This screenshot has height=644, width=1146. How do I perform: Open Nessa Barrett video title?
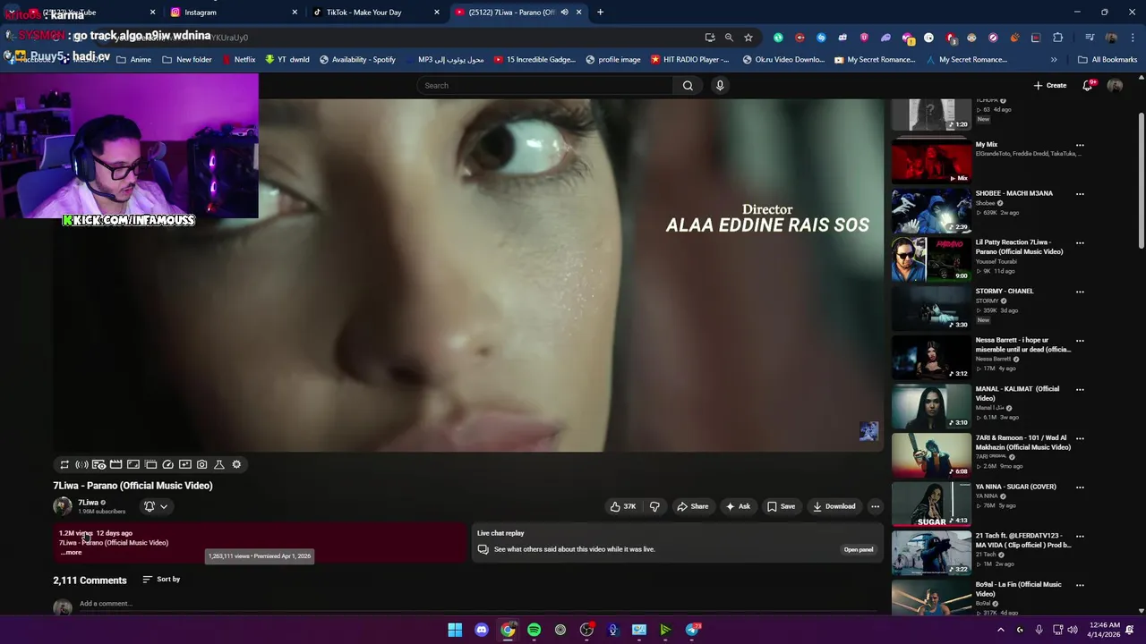[x=1023, y=344]
